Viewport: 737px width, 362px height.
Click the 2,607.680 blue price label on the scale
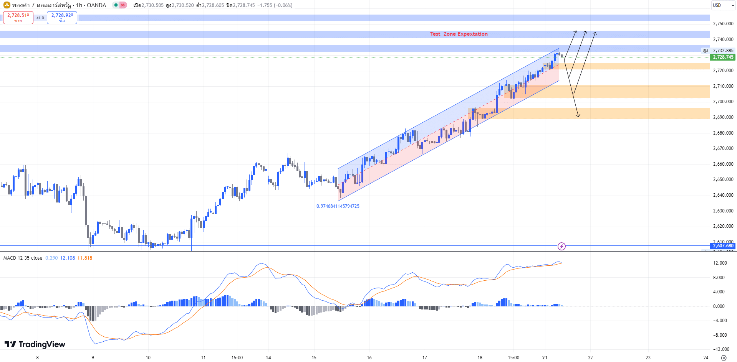[x=722, y=246]
